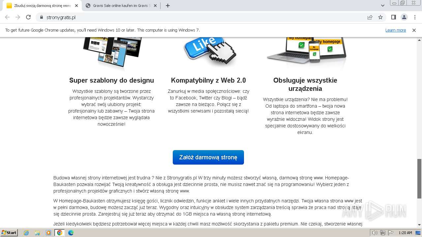Click the Załóż darmową stronę button
Viewport: 422px width, 237px height.
[x=208, y=157]
